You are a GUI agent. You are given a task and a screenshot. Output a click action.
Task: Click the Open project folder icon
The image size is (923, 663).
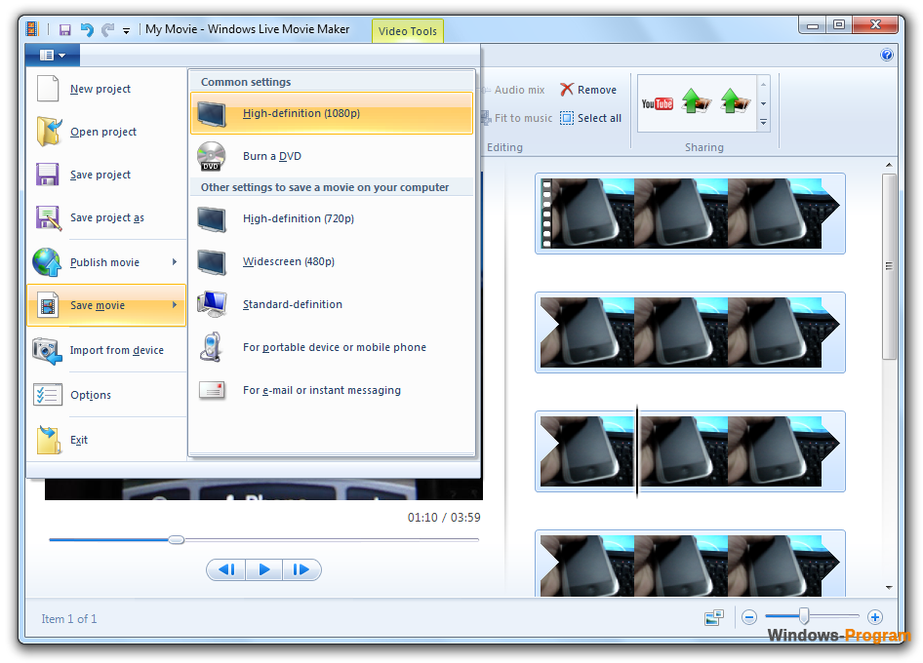48,132
